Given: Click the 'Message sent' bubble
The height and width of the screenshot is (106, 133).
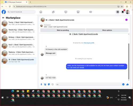Looking at the screenshot, I should click(51, 53).
